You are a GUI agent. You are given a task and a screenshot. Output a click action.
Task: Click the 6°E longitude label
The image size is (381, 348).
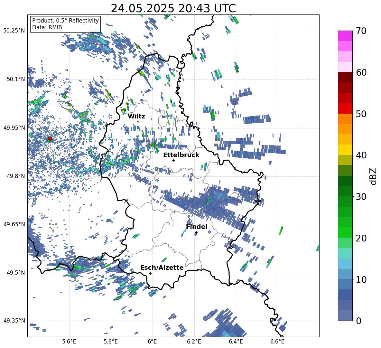click(152, 342)
